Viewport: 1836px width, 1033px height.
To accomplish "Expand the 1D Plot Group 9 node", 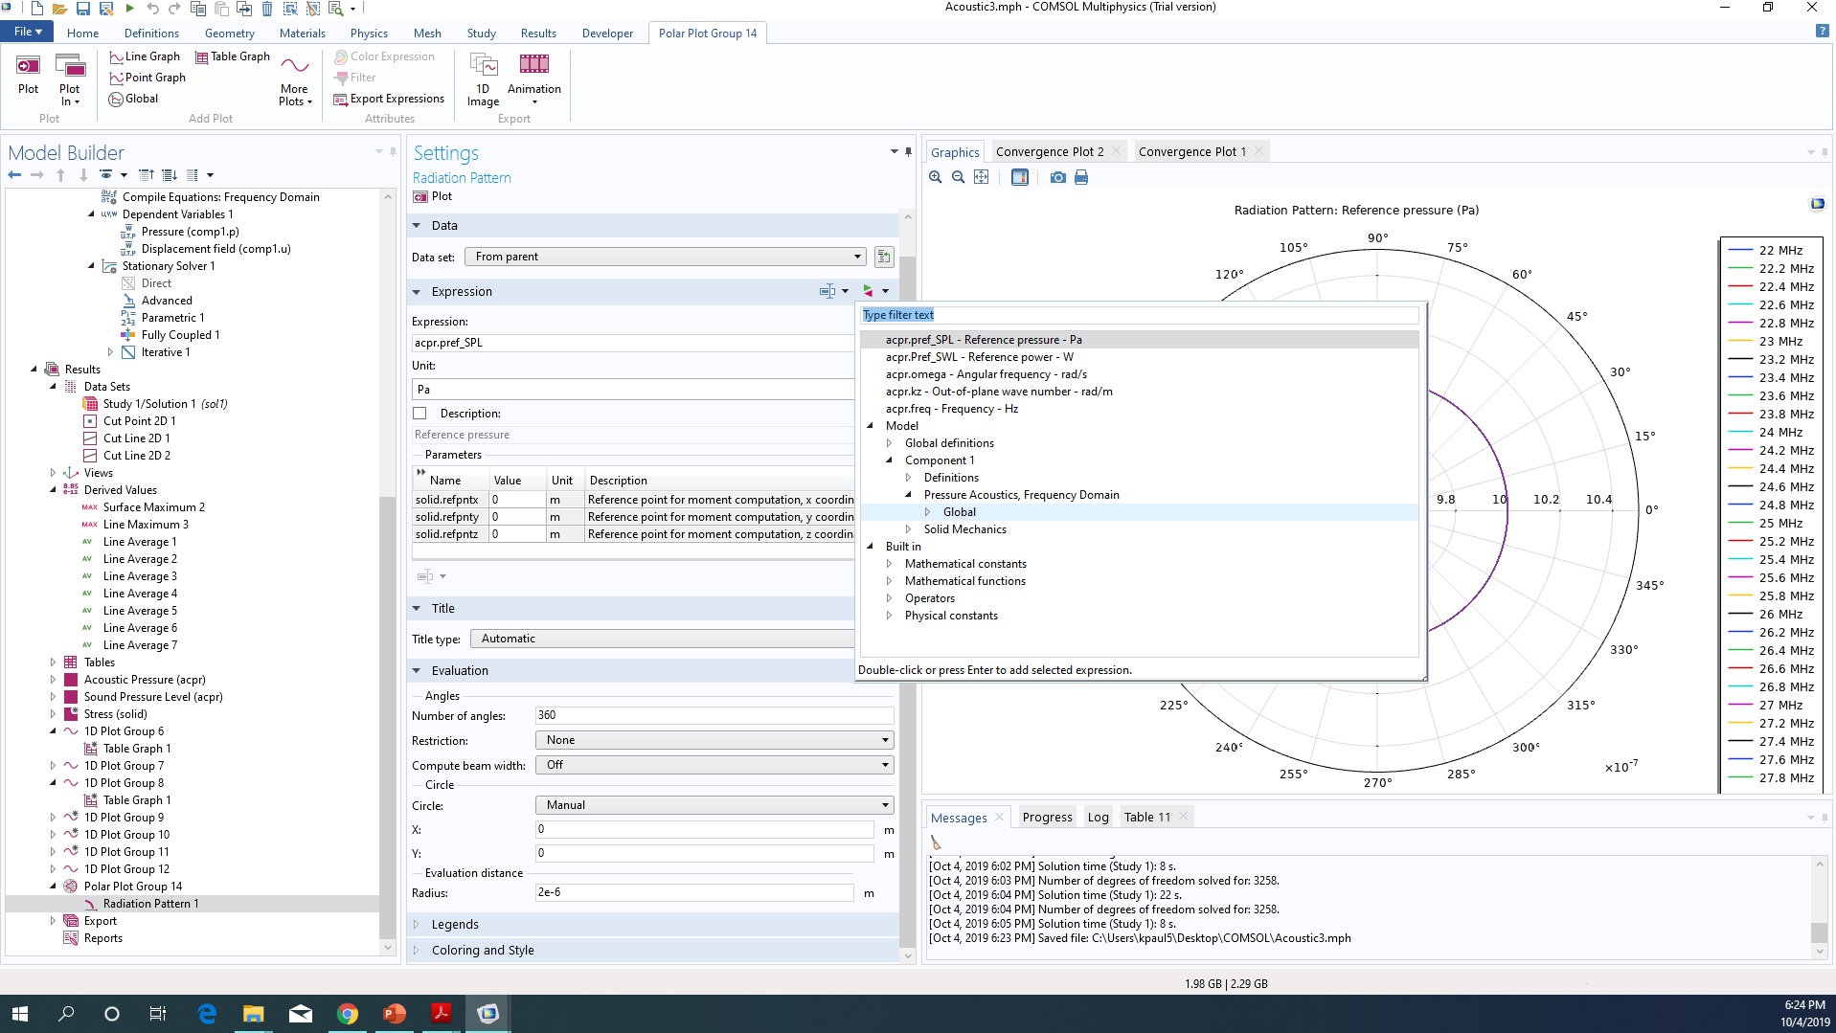I will [x=53, y=818].
